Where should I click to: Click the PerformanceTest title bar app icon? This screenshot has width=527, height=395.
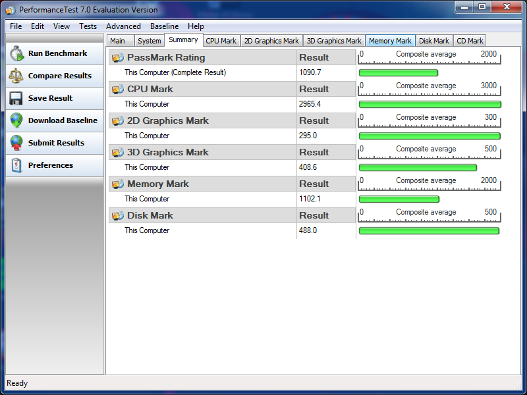[x=11, y=10]
